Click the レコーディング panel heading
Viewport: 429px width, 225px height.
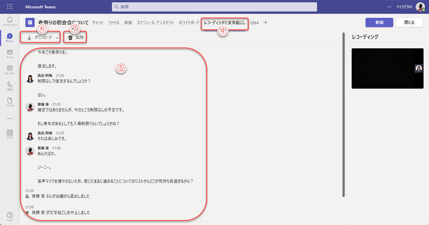[x=365, y=37]
